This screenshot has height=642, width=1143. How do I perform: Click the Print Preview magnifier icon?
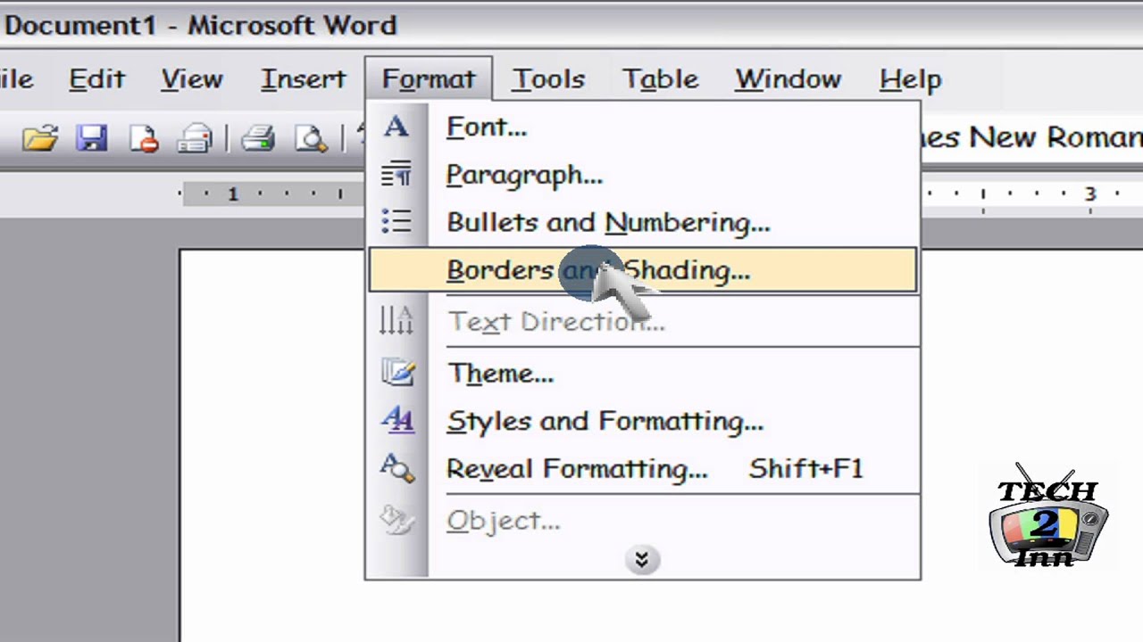pyautogui.click(x=311, y=138)
